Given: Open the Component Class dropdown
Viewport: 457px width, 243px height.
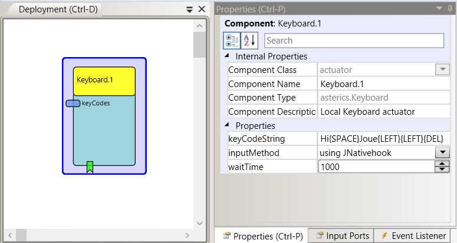Looking at the screenshot, I should coord(442,70).
